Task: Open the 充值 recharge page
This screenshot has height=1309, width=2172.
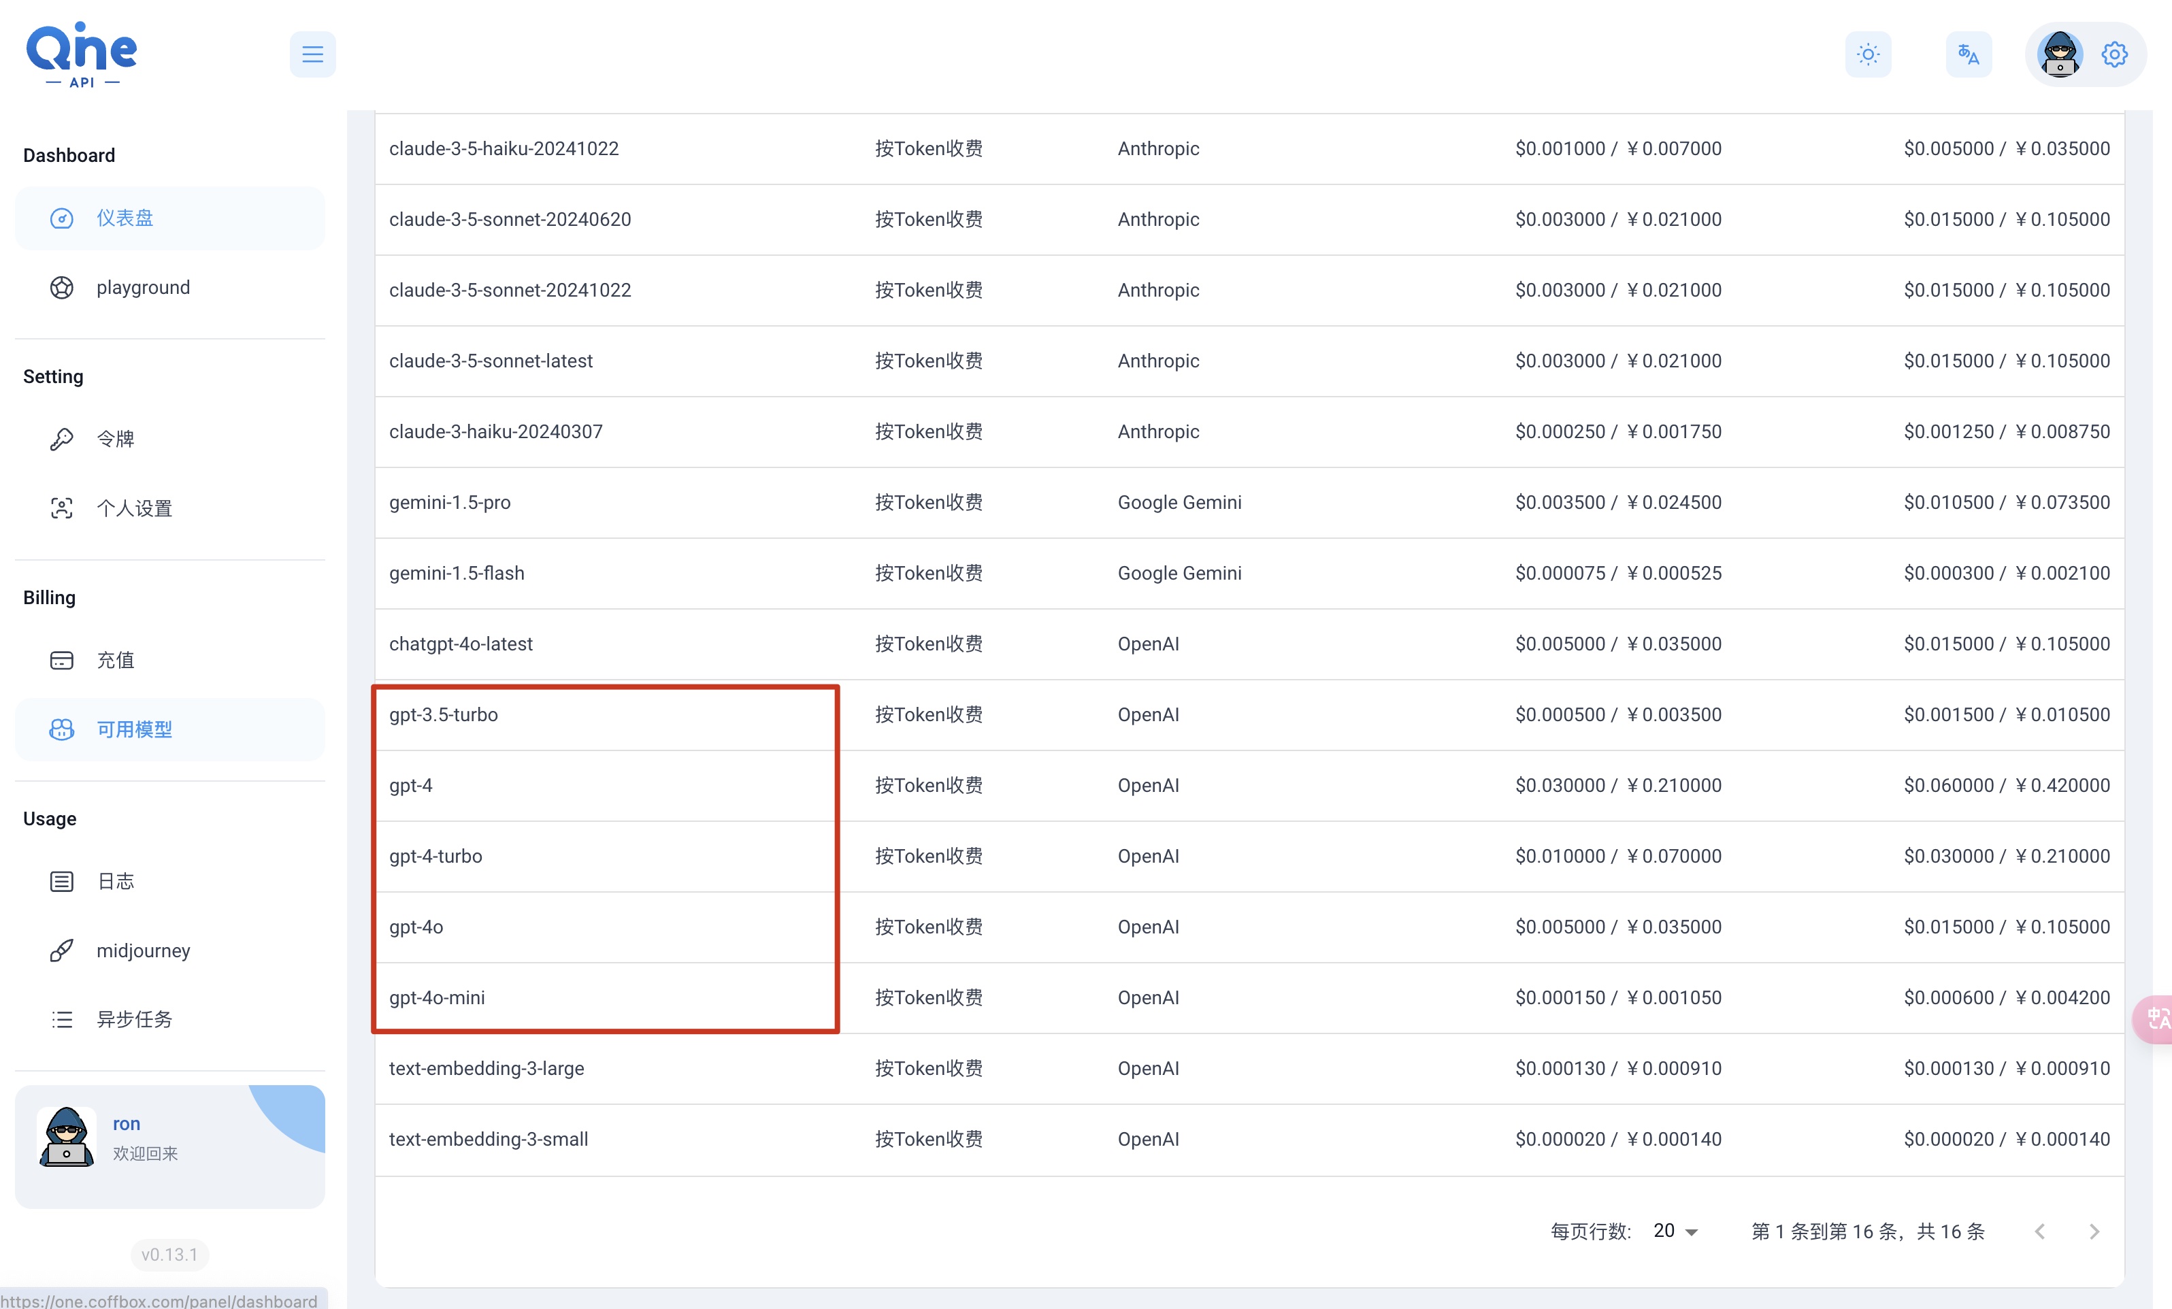Action: [170, 659]
